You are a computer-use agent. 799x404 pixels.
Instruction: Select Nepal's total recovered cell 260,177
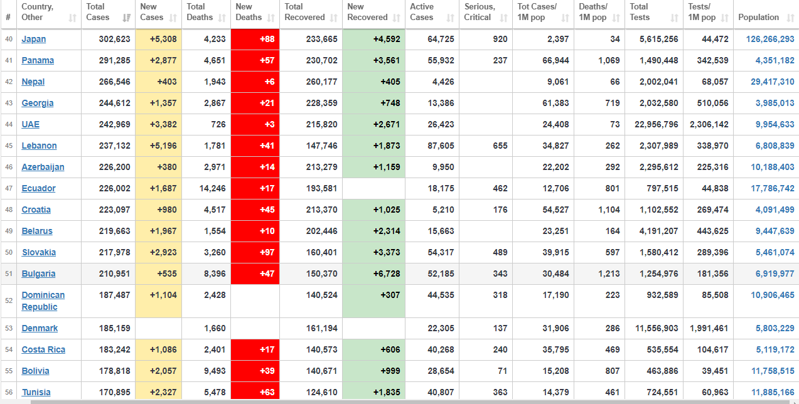click(311, 82)
